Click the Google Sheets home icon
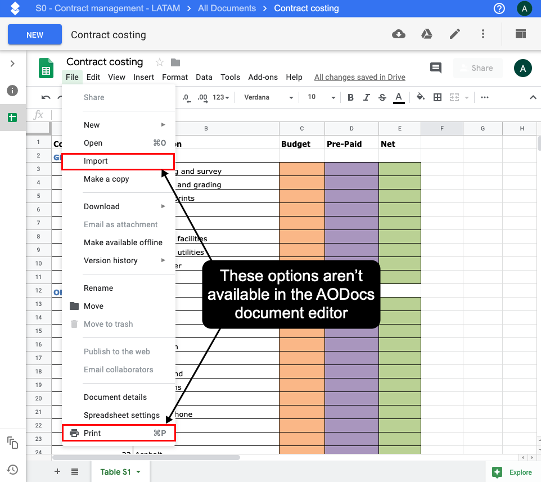The image size is (541, 482). click(x=46, y=68)
